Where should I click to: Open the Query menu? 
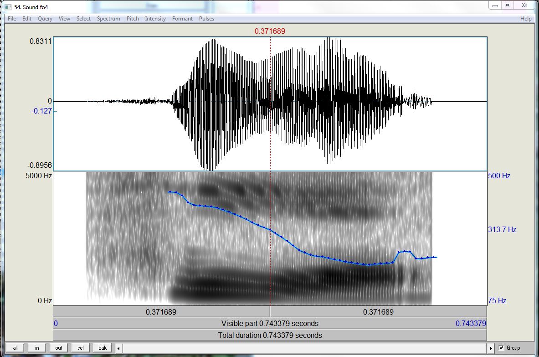point(45,19)
